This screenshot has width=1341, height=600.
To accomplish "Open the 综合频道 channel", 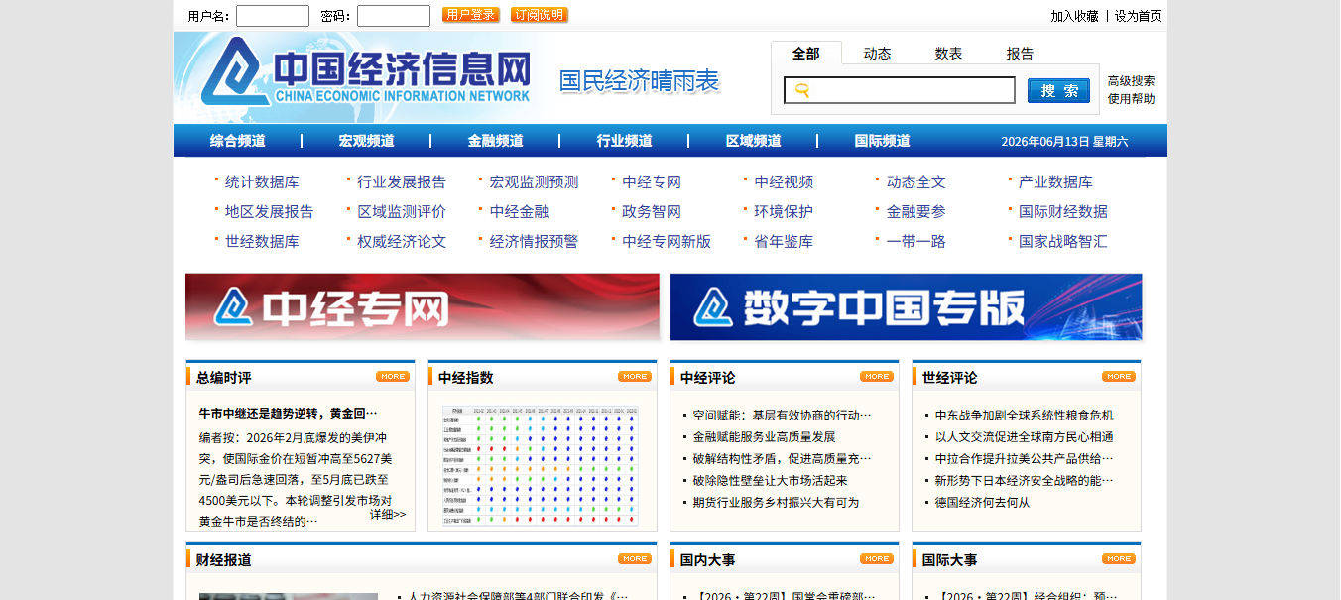I will (x=238, y=141).
